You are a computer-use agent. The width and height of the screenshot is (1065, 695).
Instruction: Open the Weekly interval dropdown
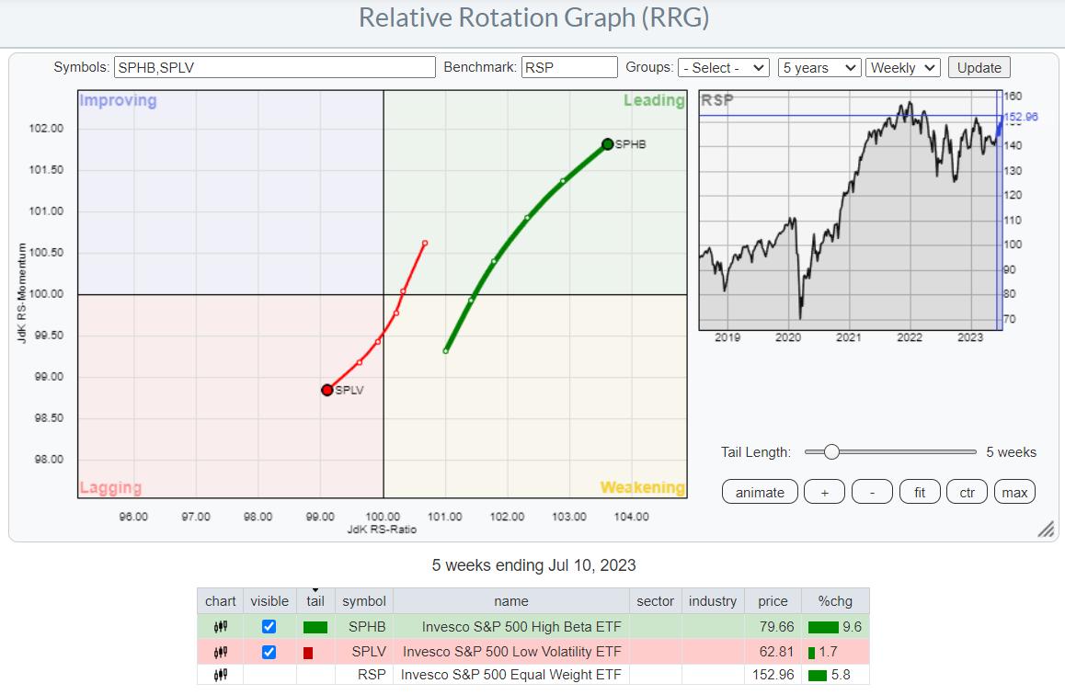(902, 67)
